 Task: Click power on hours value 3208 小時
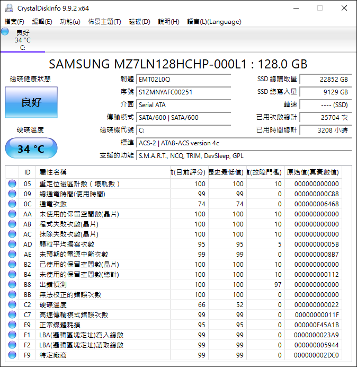326,130
